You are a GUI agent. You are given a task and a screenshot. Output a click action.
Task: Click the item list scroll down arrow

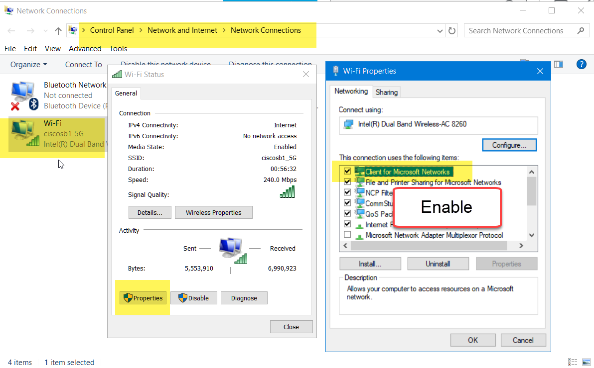[532, 235]
